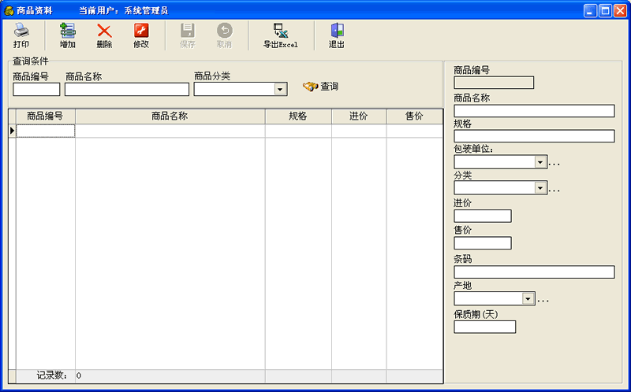
Task: Export data with 导出Excel icon
Action: 280,31
